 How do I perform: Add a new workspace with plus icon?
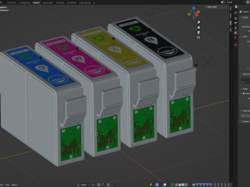[94, 3]
